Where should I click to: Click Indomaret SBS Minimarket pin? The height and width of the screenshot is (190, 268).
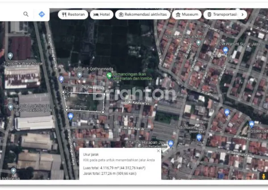point(199,138)
